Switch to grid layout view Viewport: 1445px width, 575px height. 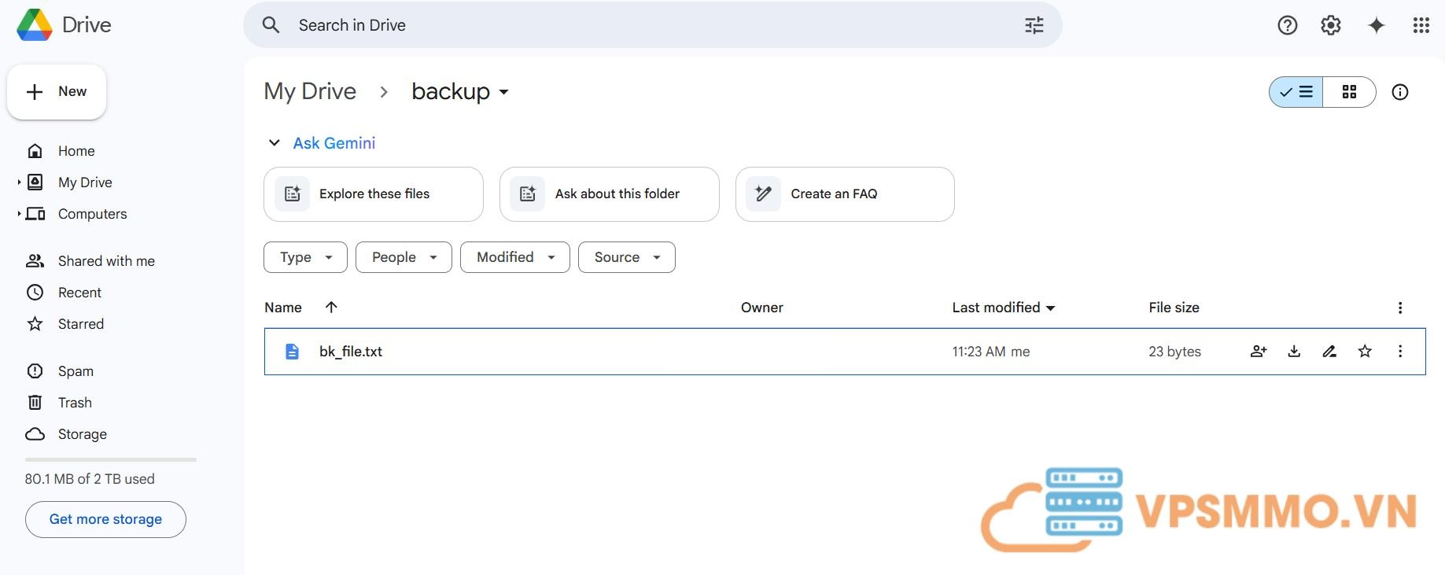1349,92
